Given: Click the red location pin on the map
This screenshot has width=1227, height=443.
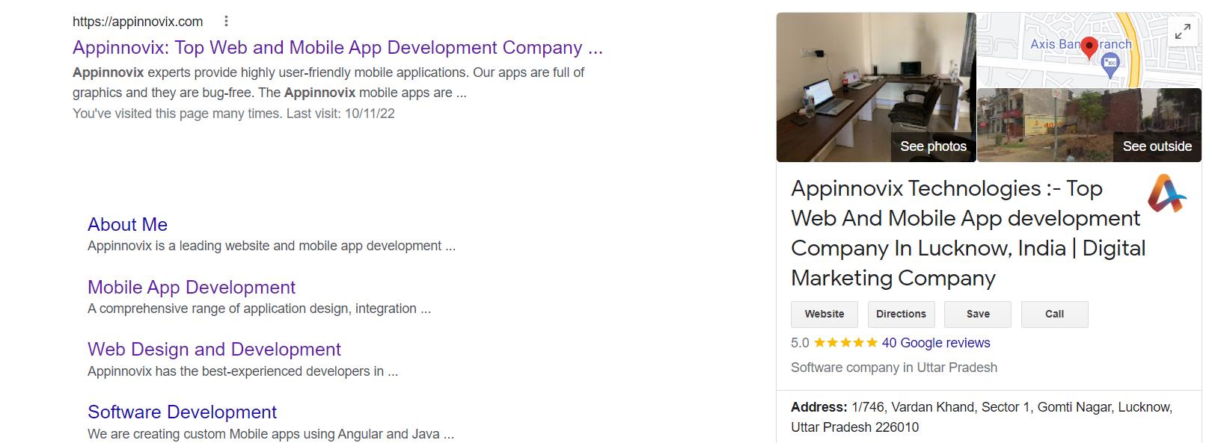Looking at the screenshot, I should pyautogui.click(x=1089, y=47).
